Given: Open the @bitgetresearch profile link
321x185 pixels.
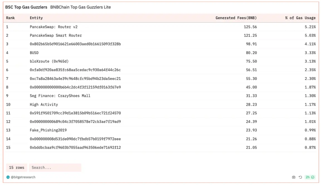Looking at the screenshot, I should click(x=23, y=177).
